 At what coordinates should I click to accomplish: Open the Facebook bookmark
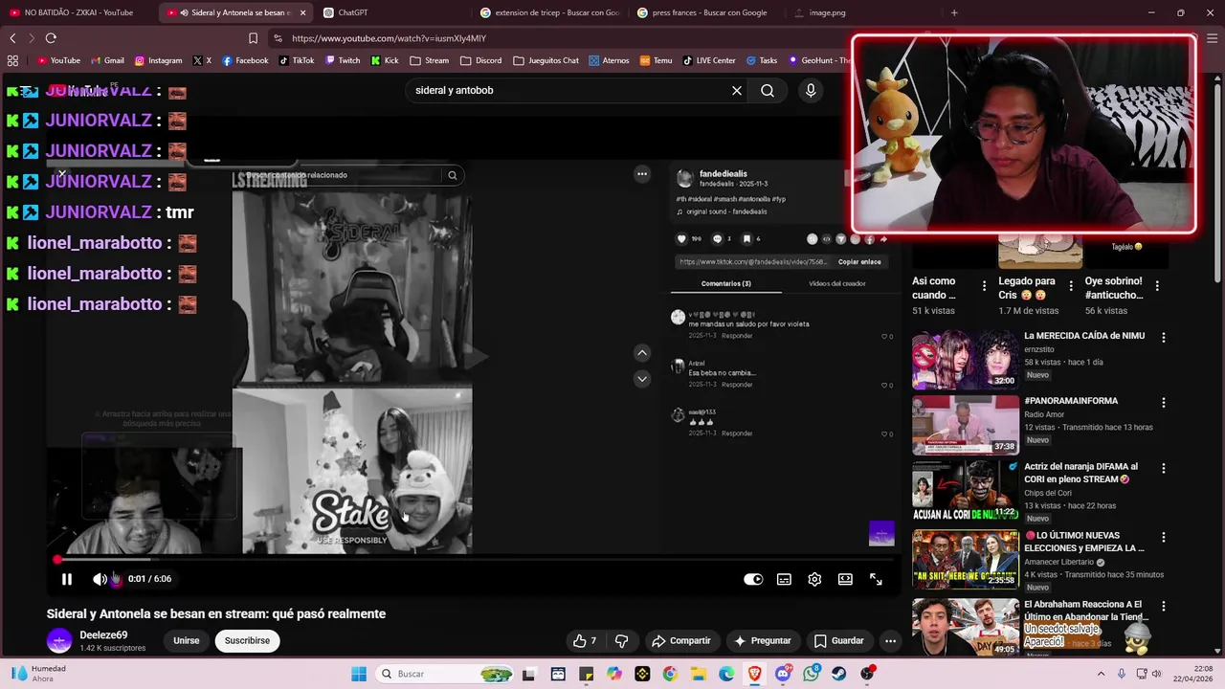[x=245, y=60]
